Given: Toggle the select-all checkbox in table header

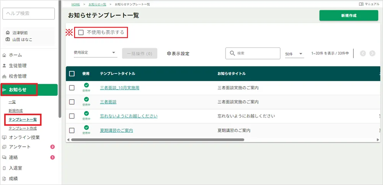Looking at the screenshot, I should 72,74.
